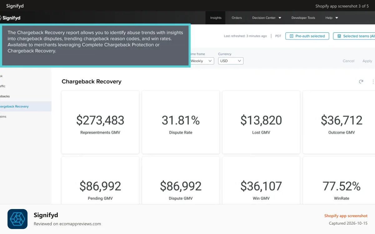Click the PDT timezone label
Viewport: 375px width, 234px height.
[278, 36]
